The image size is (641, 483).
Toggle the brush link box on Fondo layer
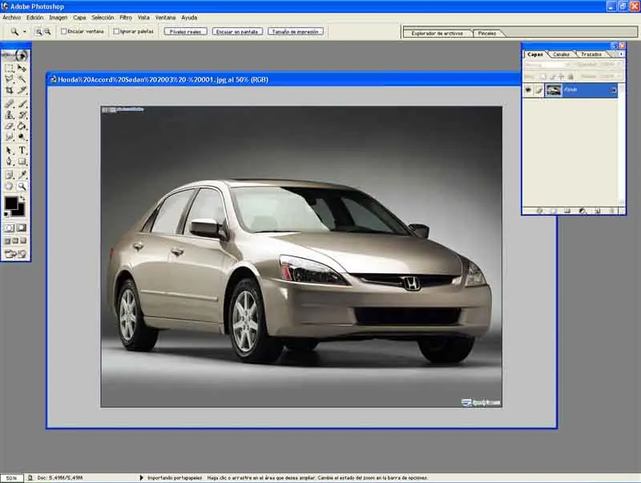click(538, 90)
